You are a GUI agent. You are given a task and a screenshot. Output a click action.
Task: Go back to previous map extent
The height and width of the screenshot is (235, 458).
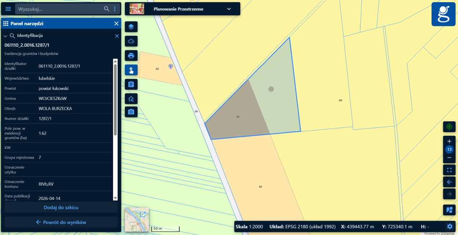tap(449, 182)
